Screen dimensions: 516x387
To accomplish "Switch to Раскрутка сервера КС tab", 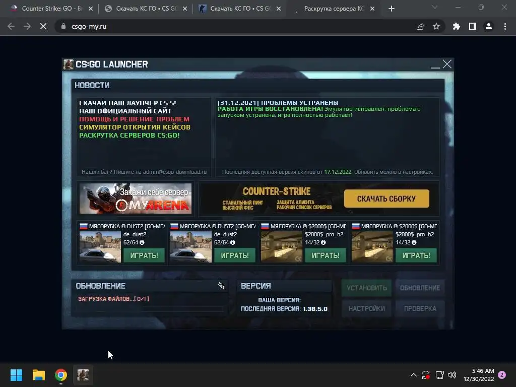I will [x=334, y=9].
